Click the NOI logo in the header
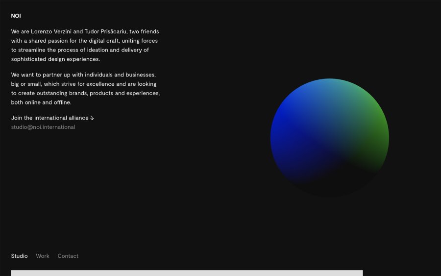The width and height of the screenshot is (441, 276). click(x=16, y=16)
